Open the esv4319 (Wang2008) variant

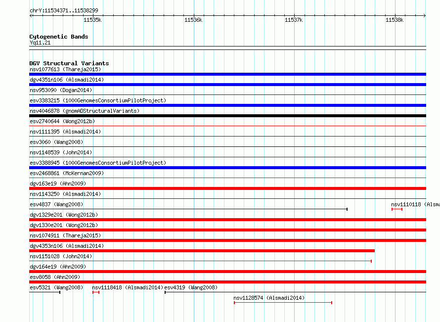191,287
